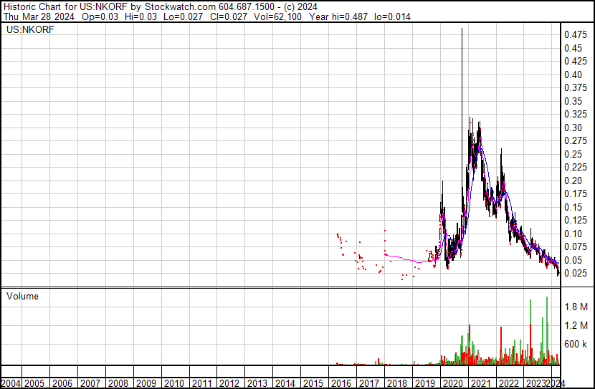
Task: Click the 2010 year label on the time axis
Action: click(173, 383)
